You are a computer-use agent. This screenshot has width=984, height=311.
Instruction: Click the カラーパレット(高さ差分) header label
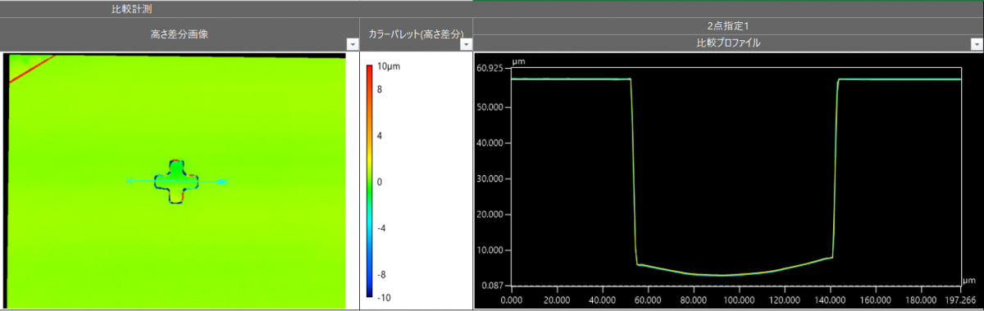pos(417,34)
